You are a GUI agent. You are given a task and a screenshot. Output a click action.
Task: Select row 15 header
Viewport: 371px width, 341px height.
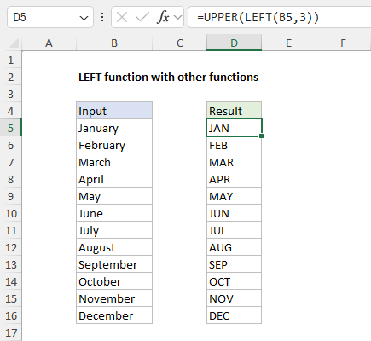click(x=11, y=298)
